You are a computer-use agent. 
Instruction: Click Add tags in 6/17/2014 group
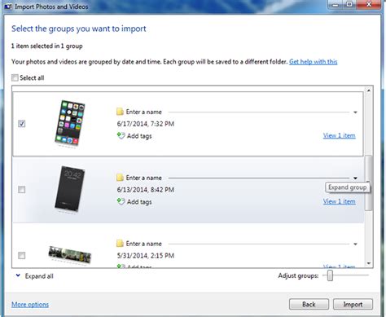[x=139, y=136]
